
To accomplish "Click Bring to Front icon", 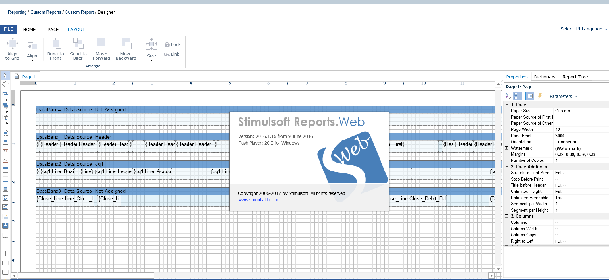I will click(x=56, y=44).
